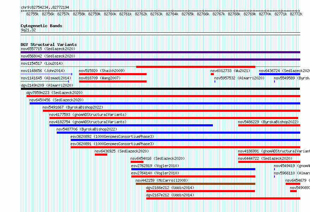This screenshot has height=212, width=310.
Task: Click the small red nsv6012733 (Wu2021) bar
Action: point(212,74)
